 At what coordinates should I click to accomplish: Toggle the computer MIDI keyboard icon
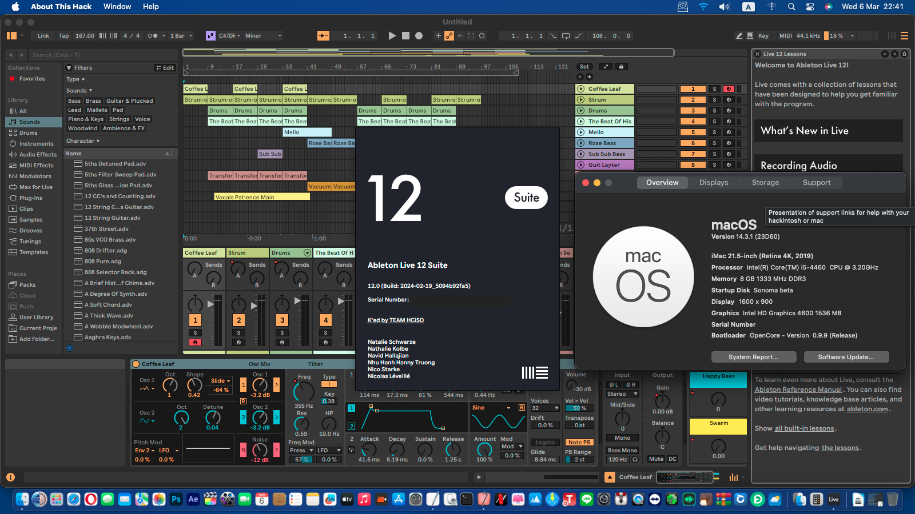(x=750, y=35)
